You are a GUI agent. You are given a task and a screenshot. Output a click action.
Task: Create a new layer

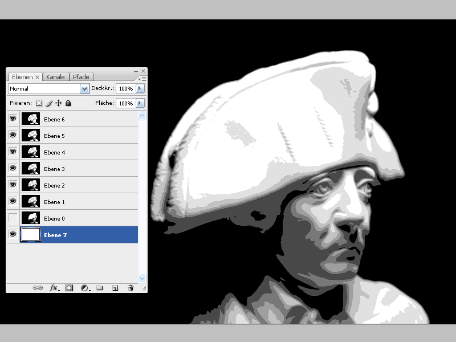pos(115,288)
